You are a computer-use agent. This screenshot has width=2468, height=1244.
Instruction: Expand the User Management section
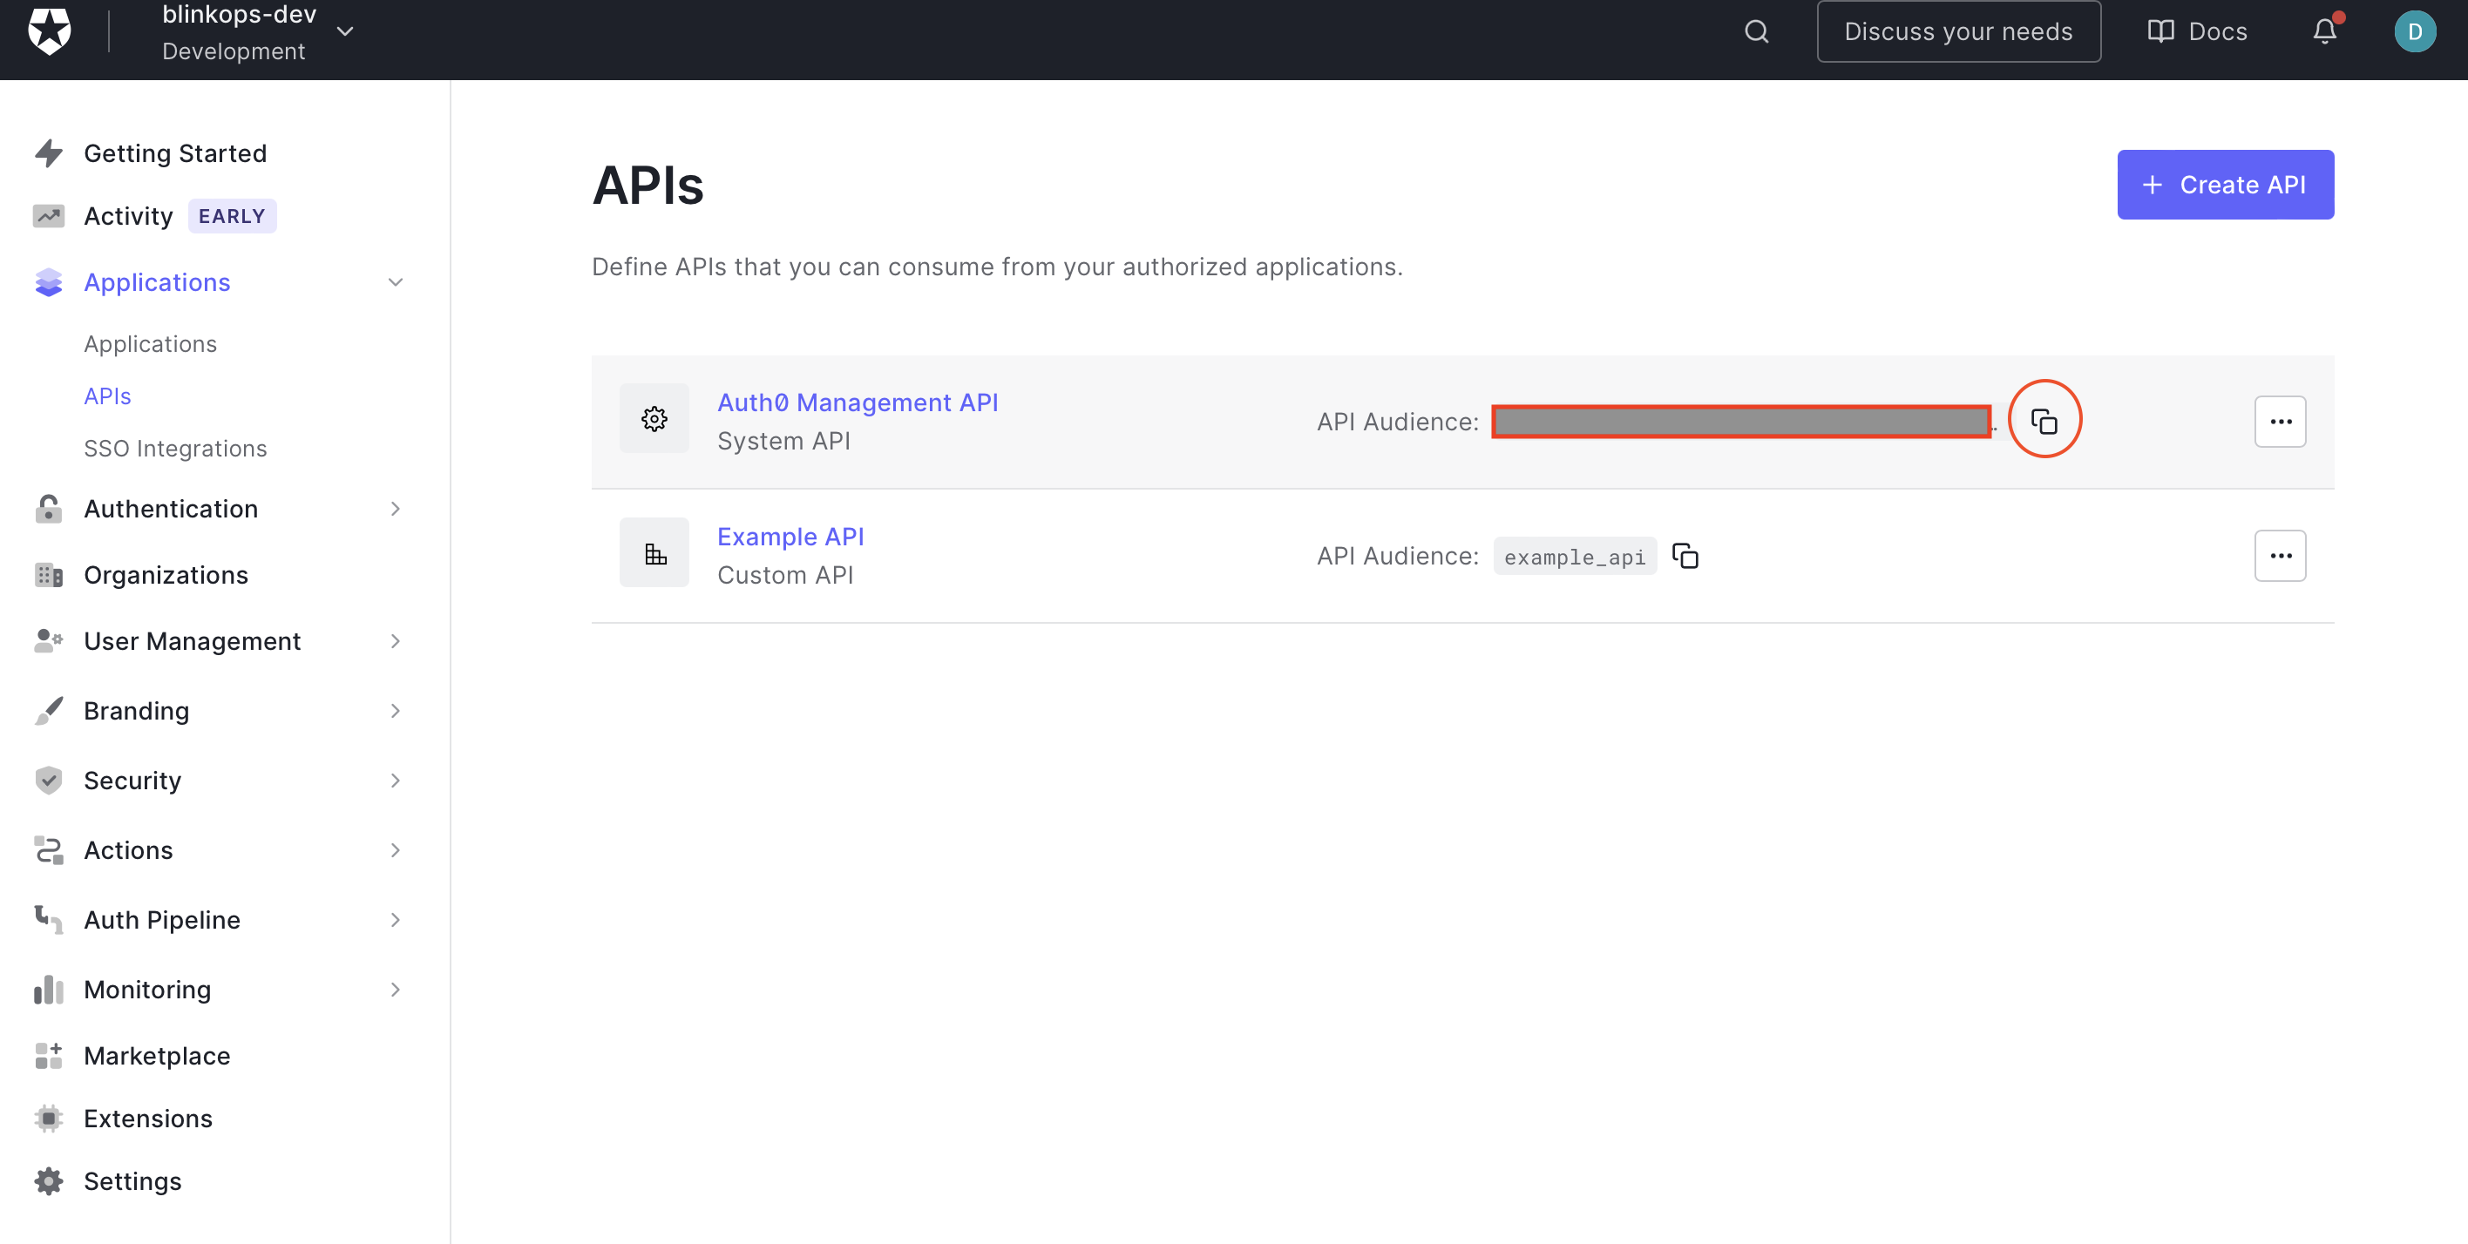pos(395,640)
